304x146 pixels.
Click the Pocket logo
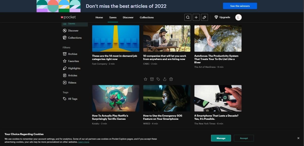68,17
